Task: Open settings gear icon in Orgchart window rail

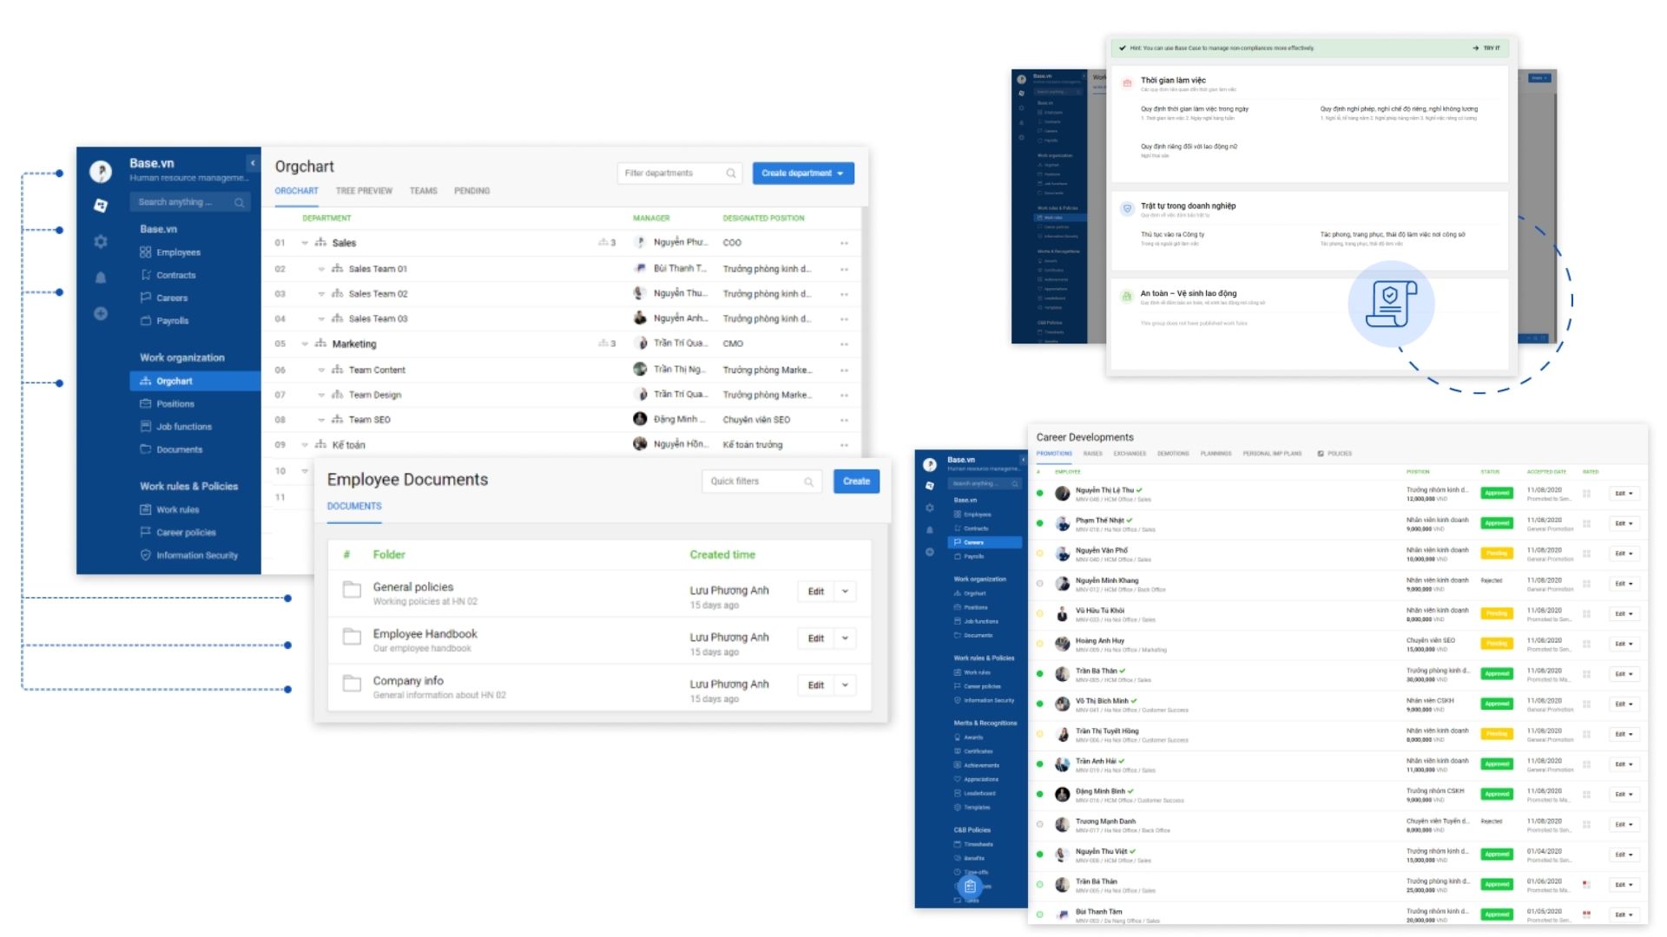Action: [x=101, y=242]
